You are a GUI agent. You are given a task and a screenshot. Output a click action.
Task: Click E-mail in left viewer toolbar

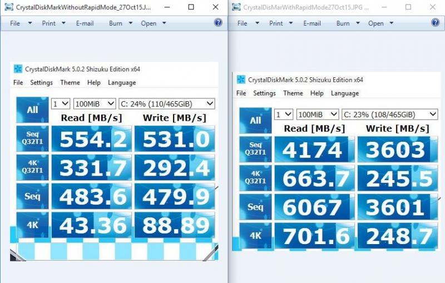[85, 23]
